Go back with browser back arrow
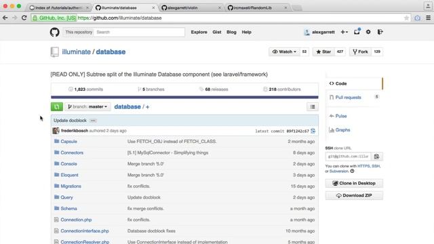This screenshot has width=434, height=244. (x=5, y=18)
